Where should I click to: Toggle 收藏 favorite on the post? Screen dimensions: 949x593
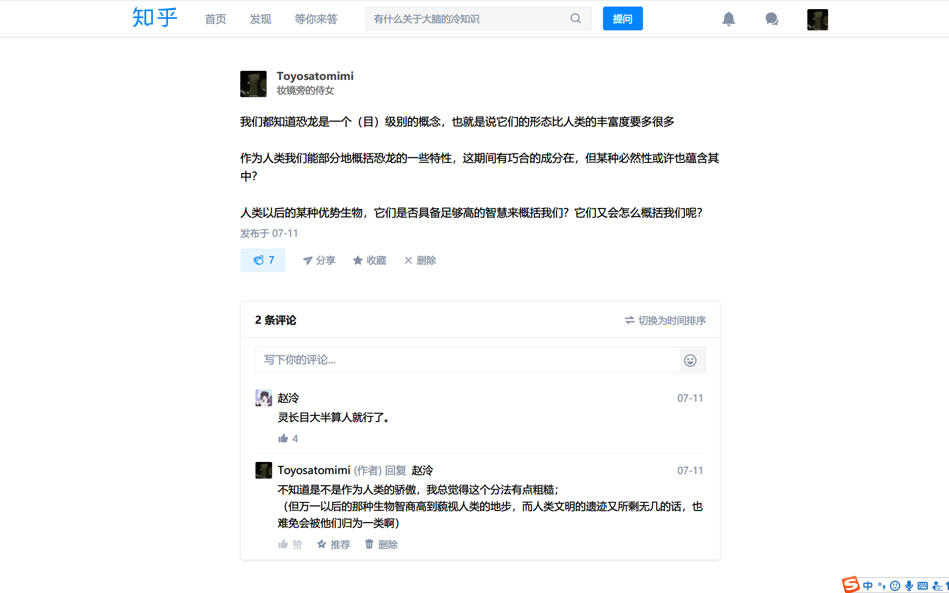pyautogui.click(x=369, y=261)
